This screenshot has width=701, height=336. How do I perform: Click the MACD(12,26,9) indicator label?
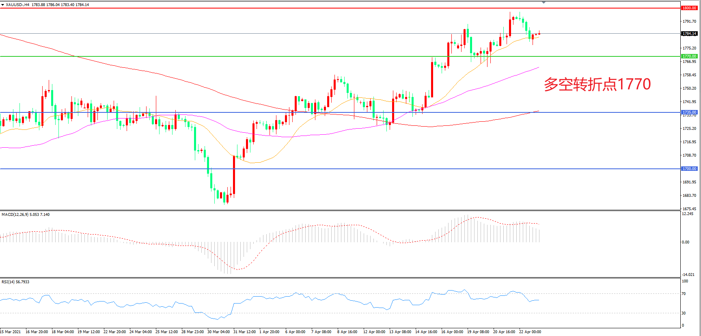(x=15, y=215)
